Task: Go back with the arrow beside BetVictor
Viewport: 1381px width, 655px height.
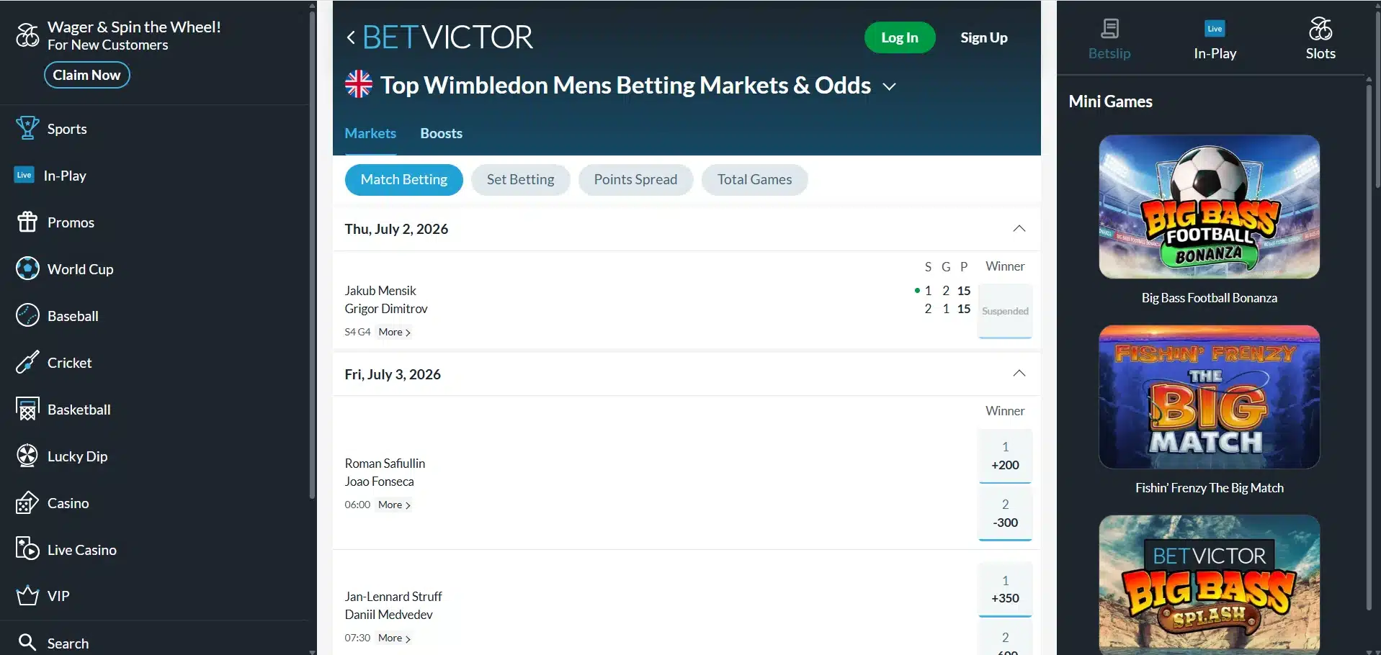Action: click(x=351, y=37)
